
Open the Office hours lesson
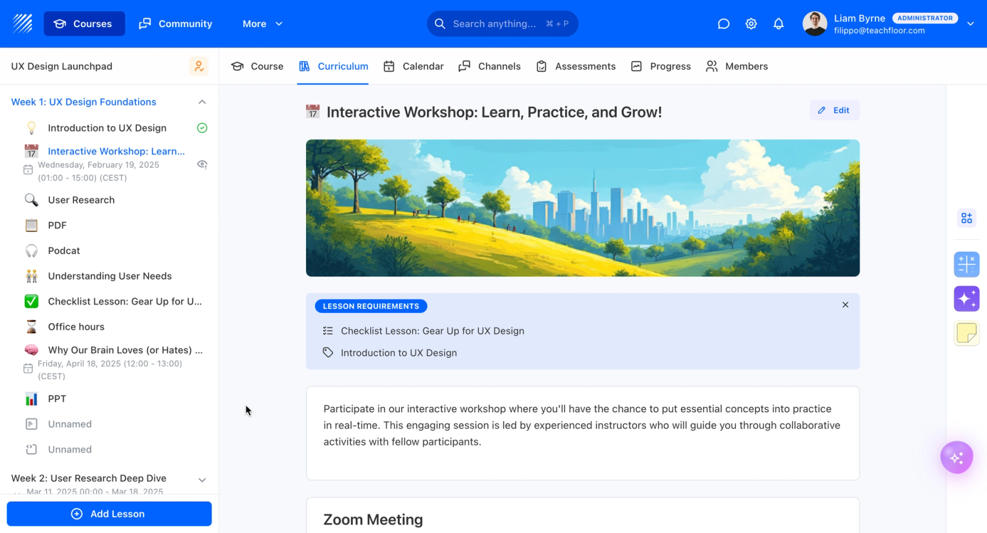point(76,326)
